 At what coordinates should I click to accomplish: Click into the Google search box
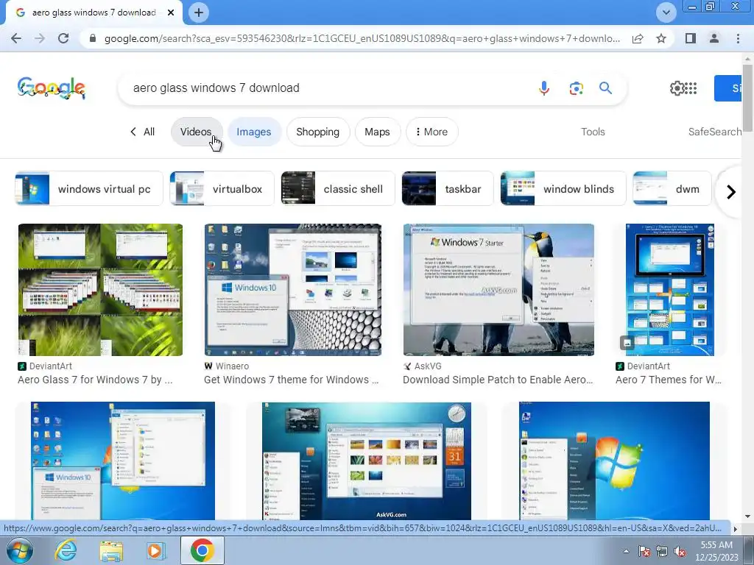(327, 88)
